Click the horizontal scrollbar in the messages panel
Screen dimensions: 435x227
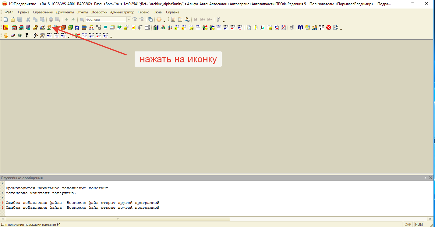pos(118,219)
